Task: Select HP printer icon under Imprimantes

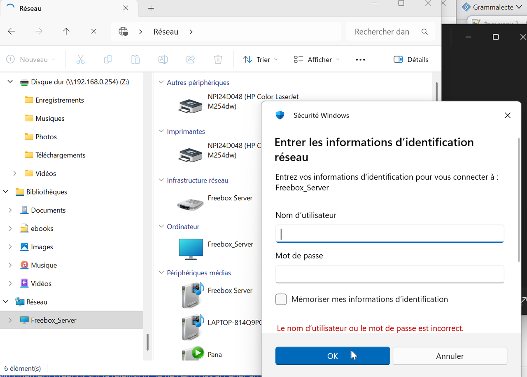Action: 190,155
